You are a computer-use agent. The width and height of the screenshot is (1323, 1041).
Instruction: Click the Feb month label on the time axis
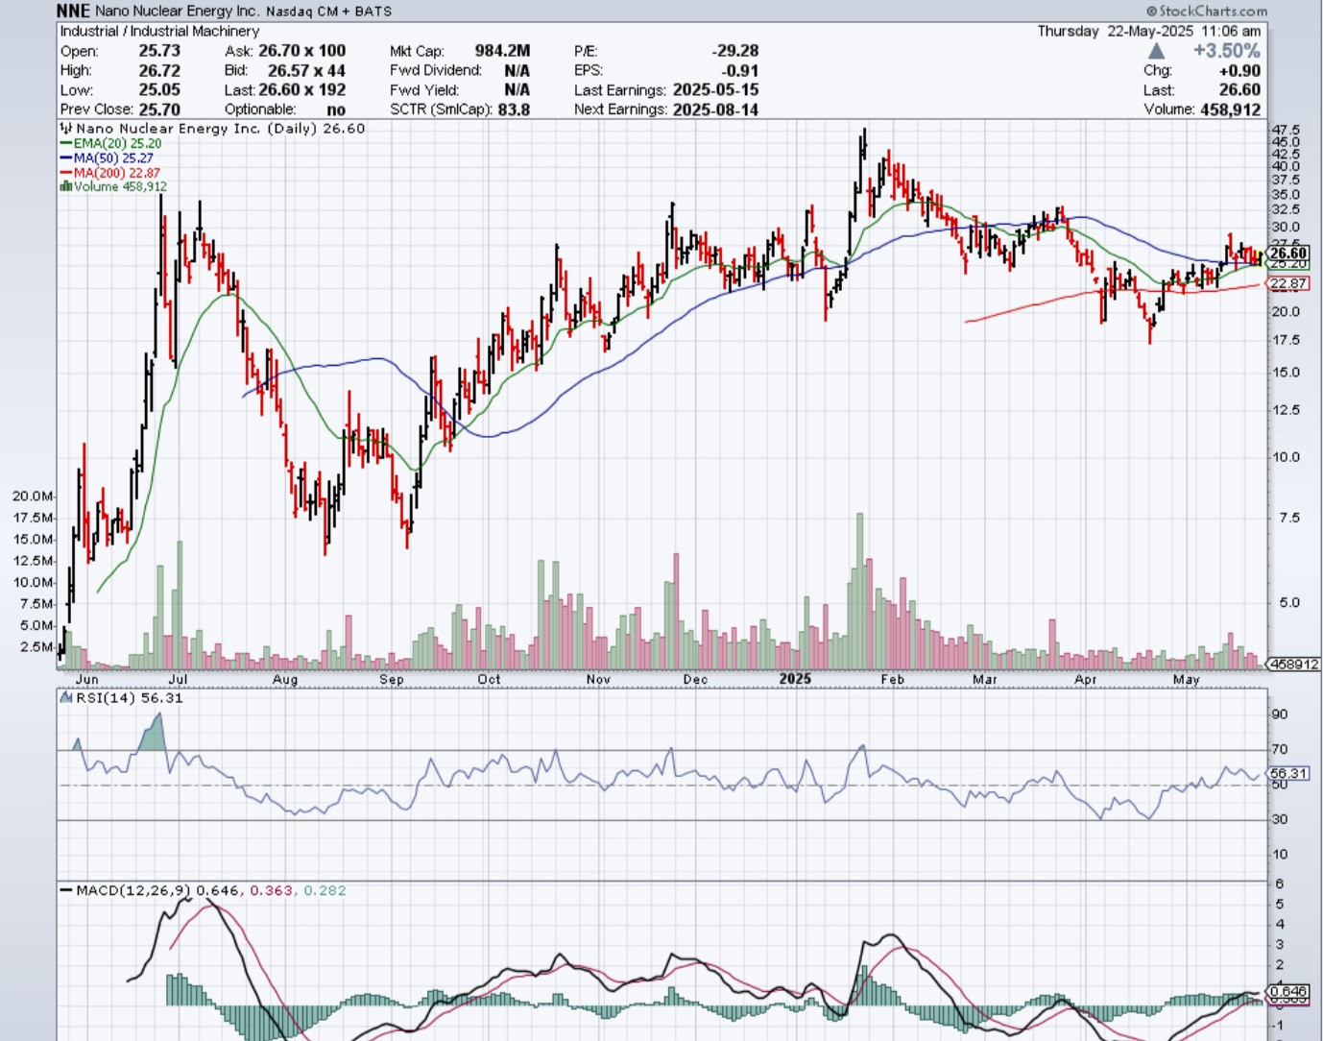892,679
